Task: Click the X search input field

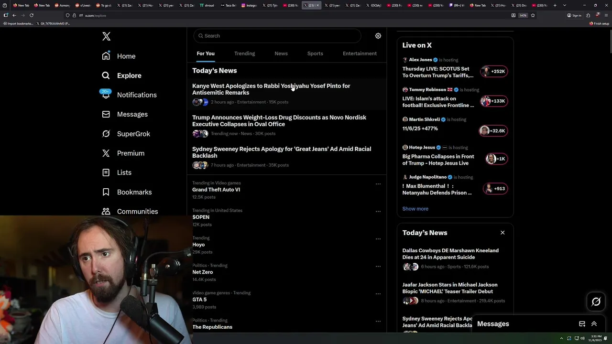Action: (x=277, y=36)
